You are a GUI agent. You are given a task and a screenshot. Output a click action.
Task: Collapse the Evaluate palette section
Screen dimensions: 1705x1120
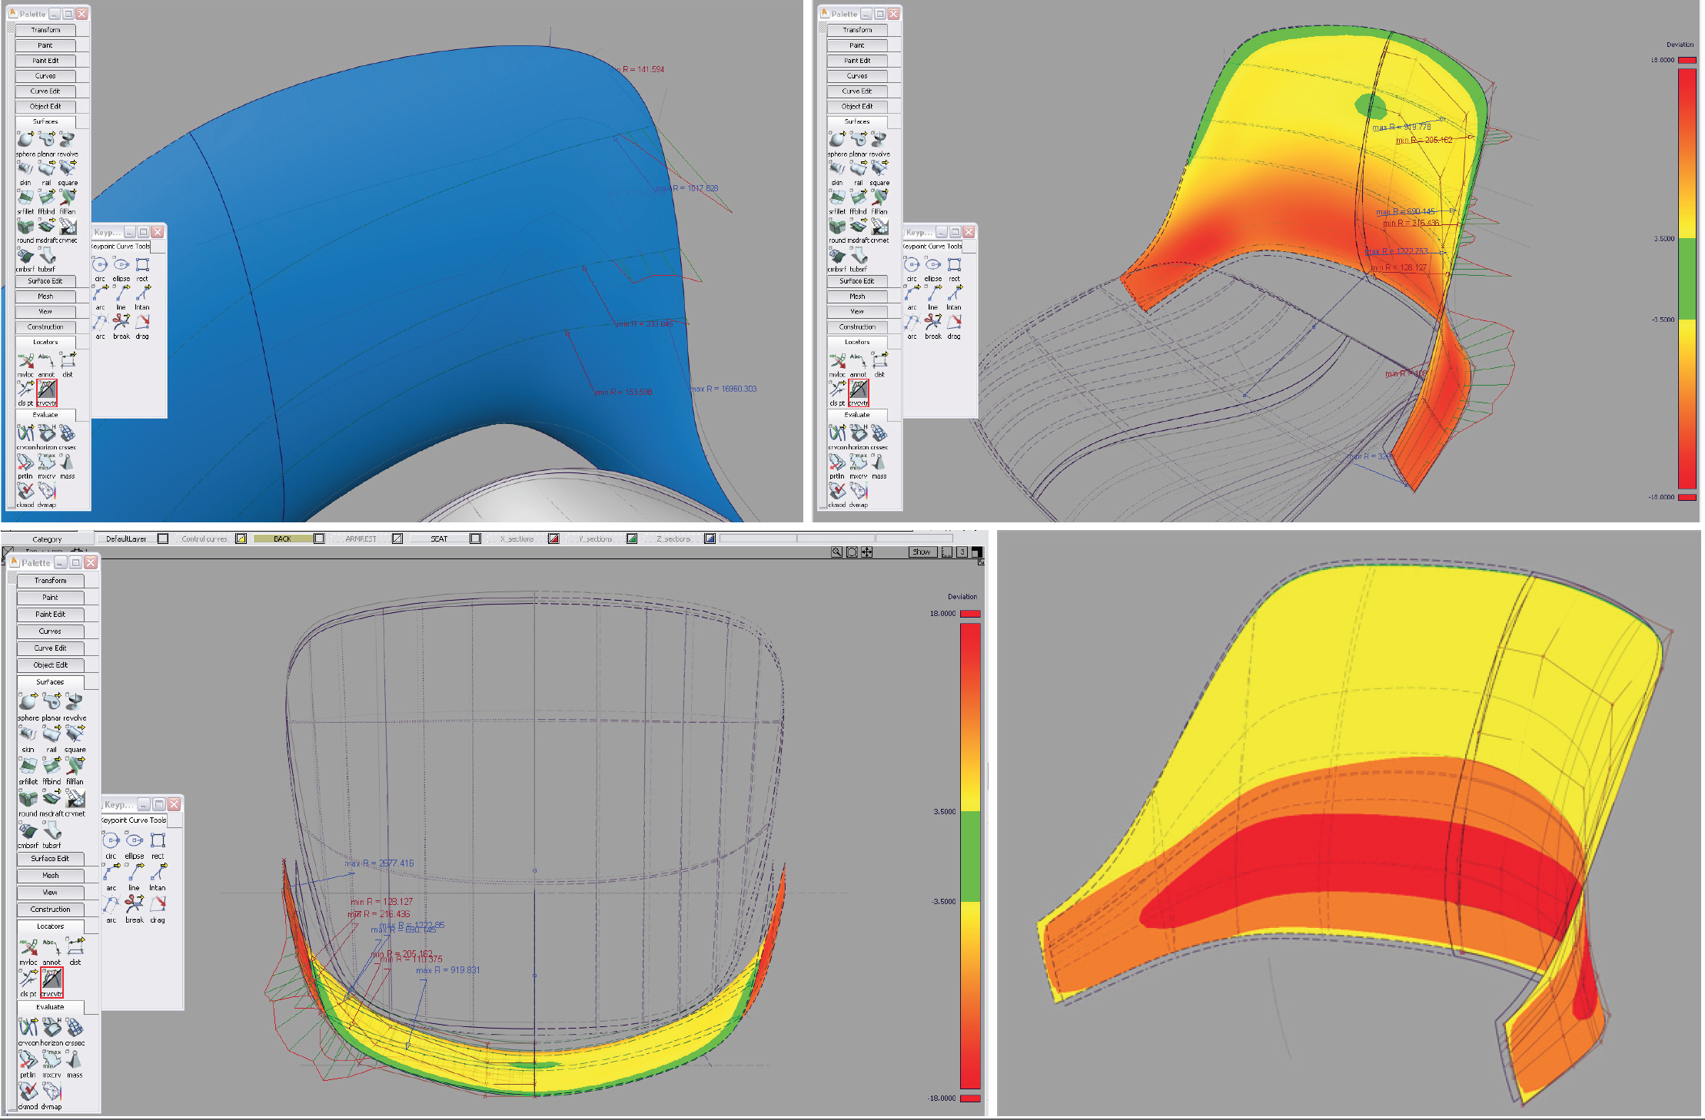pyautogui.click(x=50, y=1006)
